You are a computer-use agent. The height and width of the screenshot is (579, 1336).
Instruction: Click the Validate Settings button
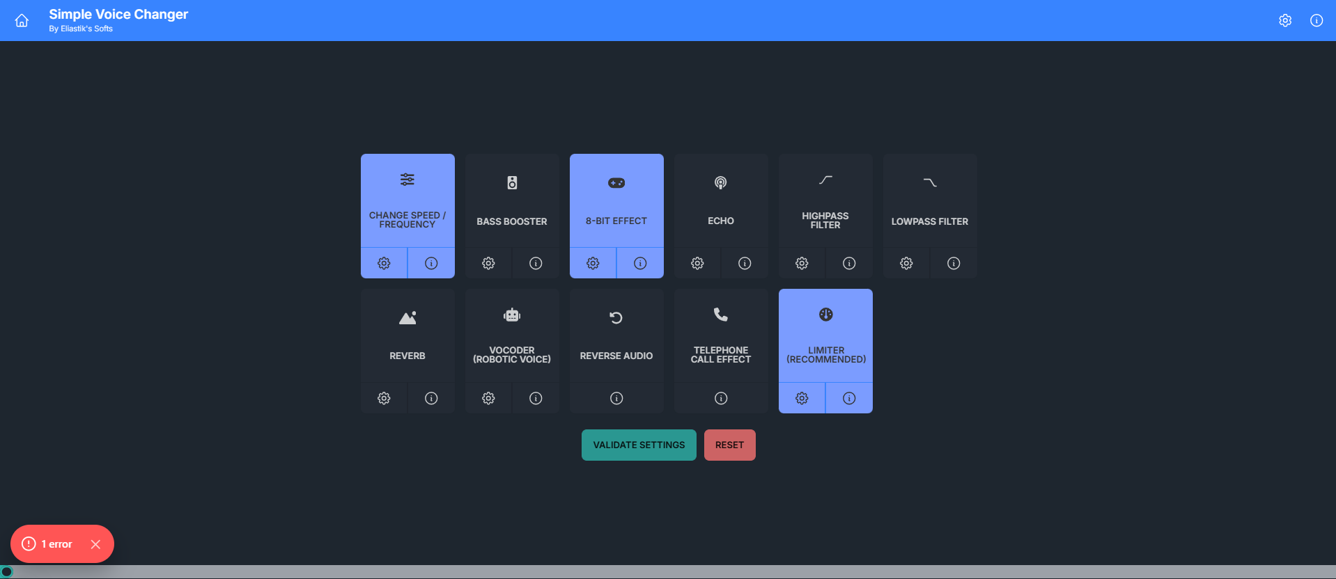pyautogui.click(x=639, y=445)
